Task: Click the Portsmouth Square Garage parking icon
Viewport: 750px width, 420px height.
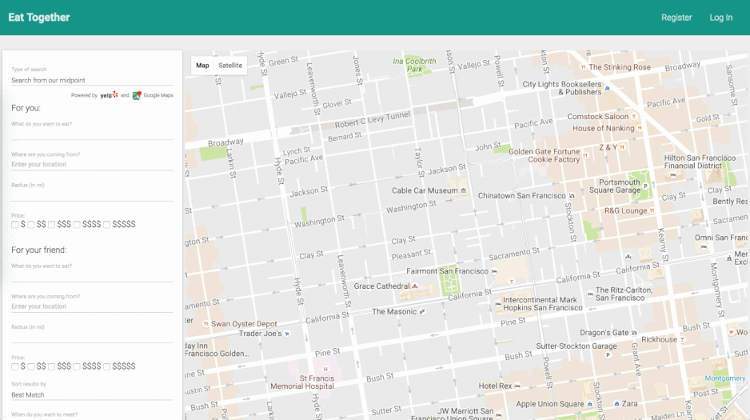Action: click(x=645, y=186)
